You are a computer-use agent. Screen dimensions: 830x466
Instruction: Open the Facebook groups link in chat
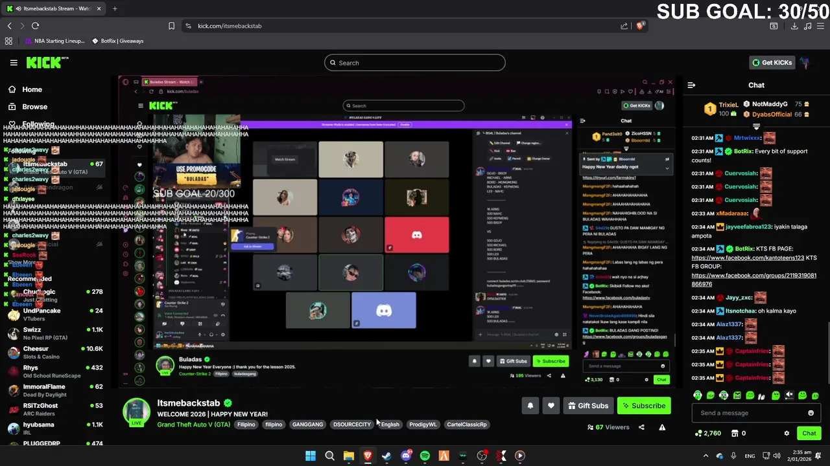click(753, 280)
